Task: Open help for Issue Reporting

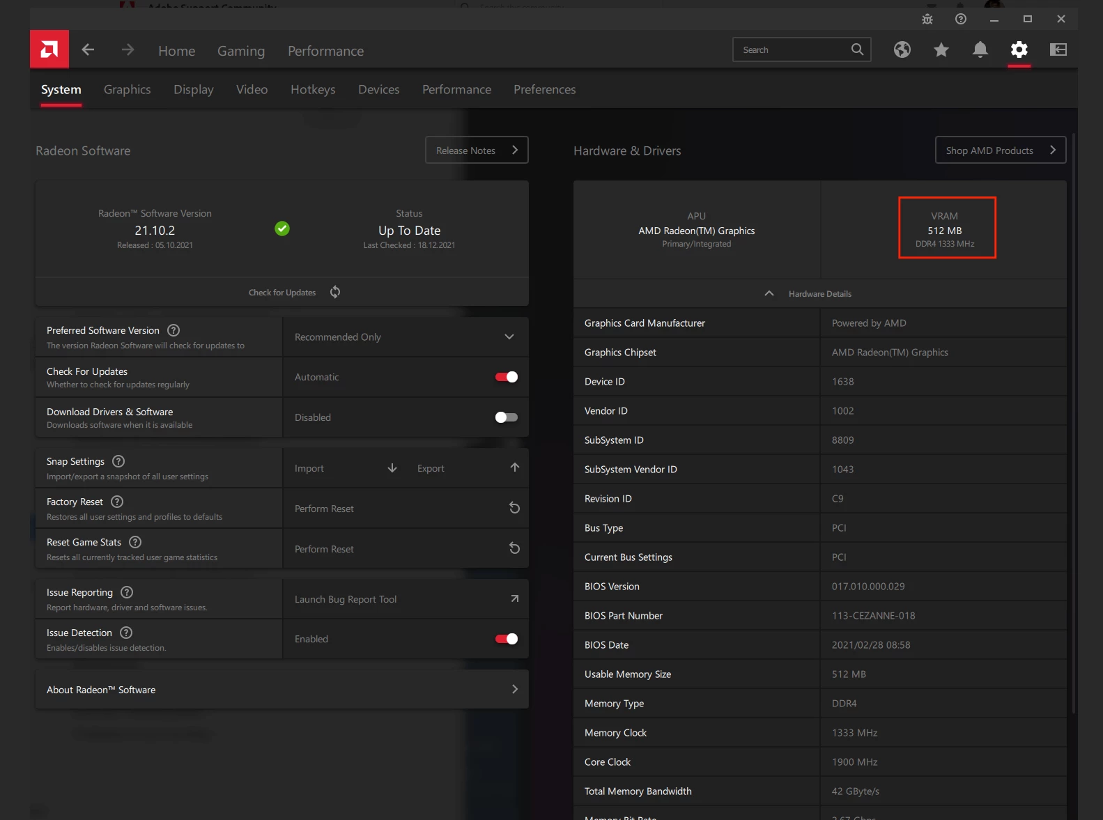Action: tap(127, 592)
